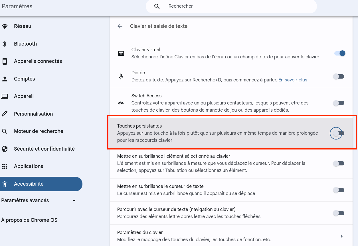
Task: Open À propos de Chrome OS
Action: tap(30, 220)
